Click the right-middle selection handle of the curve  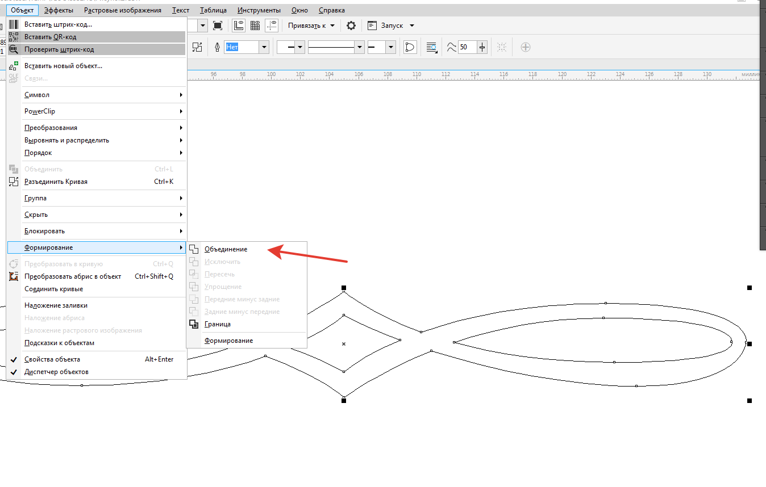point(750,344)
